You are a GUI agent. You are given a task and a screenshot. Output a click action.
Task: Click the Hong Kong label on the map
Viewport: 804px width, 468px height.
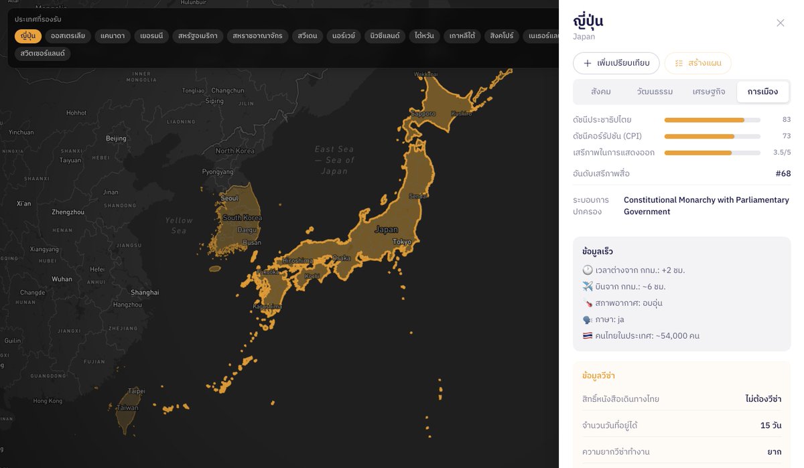pyautogui.click(x=48, y=401)
